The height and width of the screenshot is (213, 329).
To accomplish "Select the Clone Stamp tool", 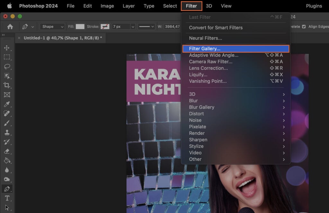I will pos(7,133).
